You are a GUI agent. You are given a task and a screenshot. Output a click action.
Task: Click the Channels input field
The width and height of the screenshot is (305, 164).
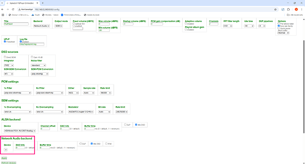[x=213, y=24]
